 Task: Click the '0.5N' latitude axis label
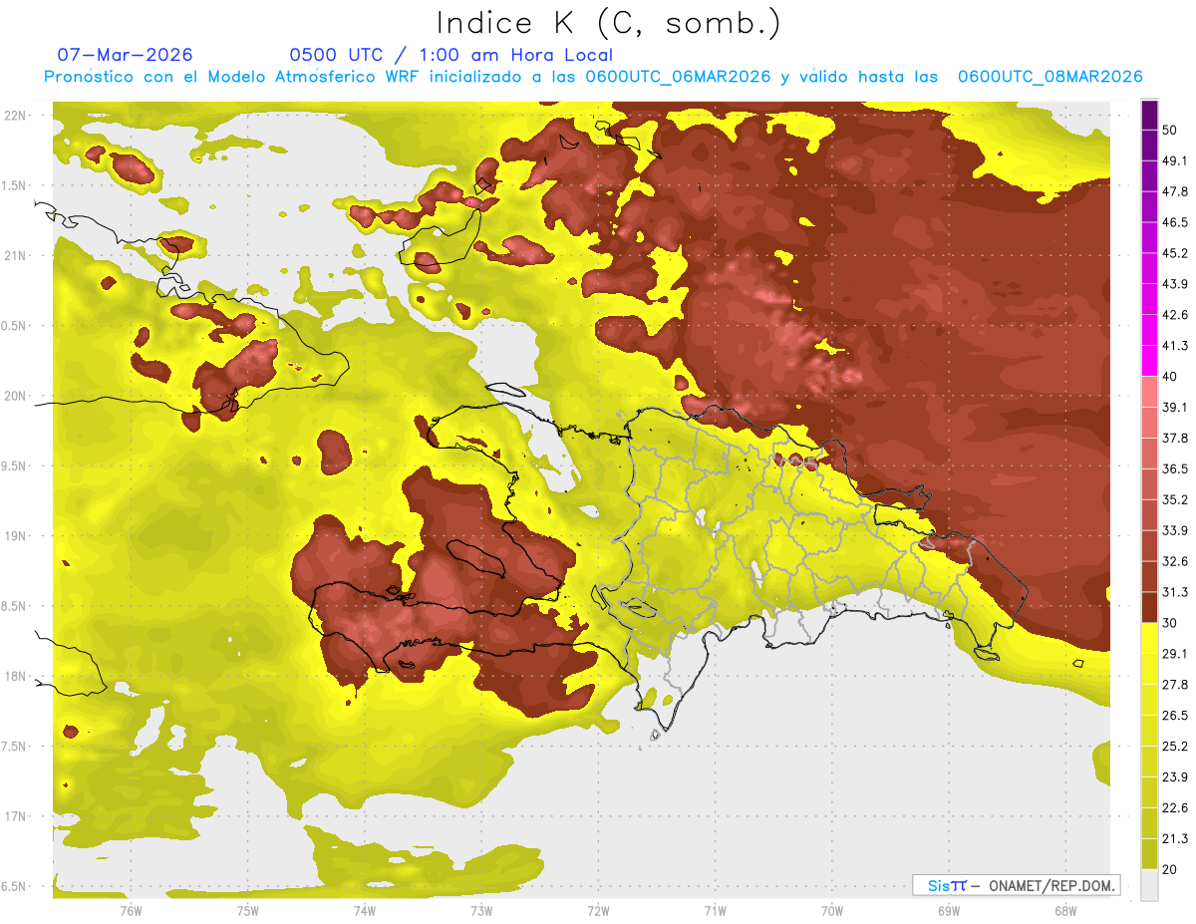click(14, 326)
